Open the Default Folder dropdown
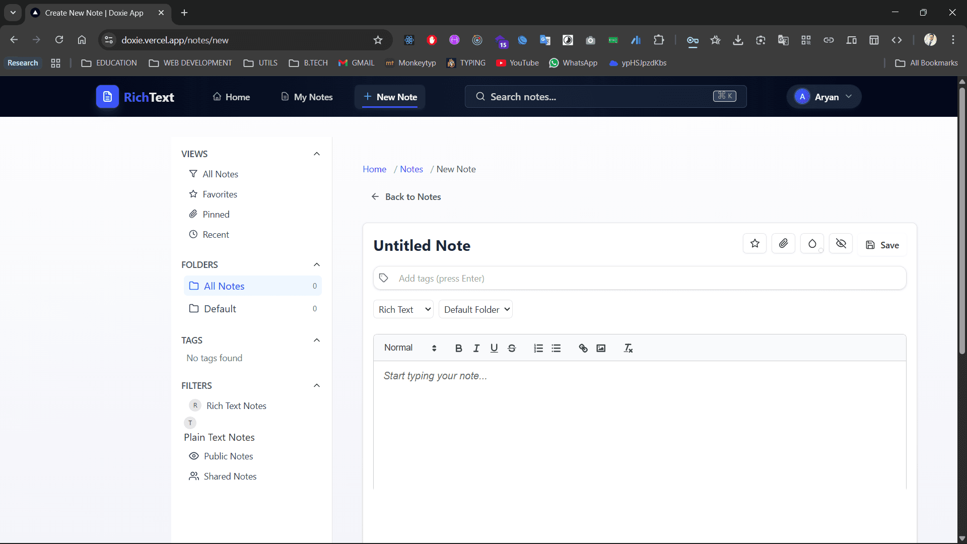 475,309
